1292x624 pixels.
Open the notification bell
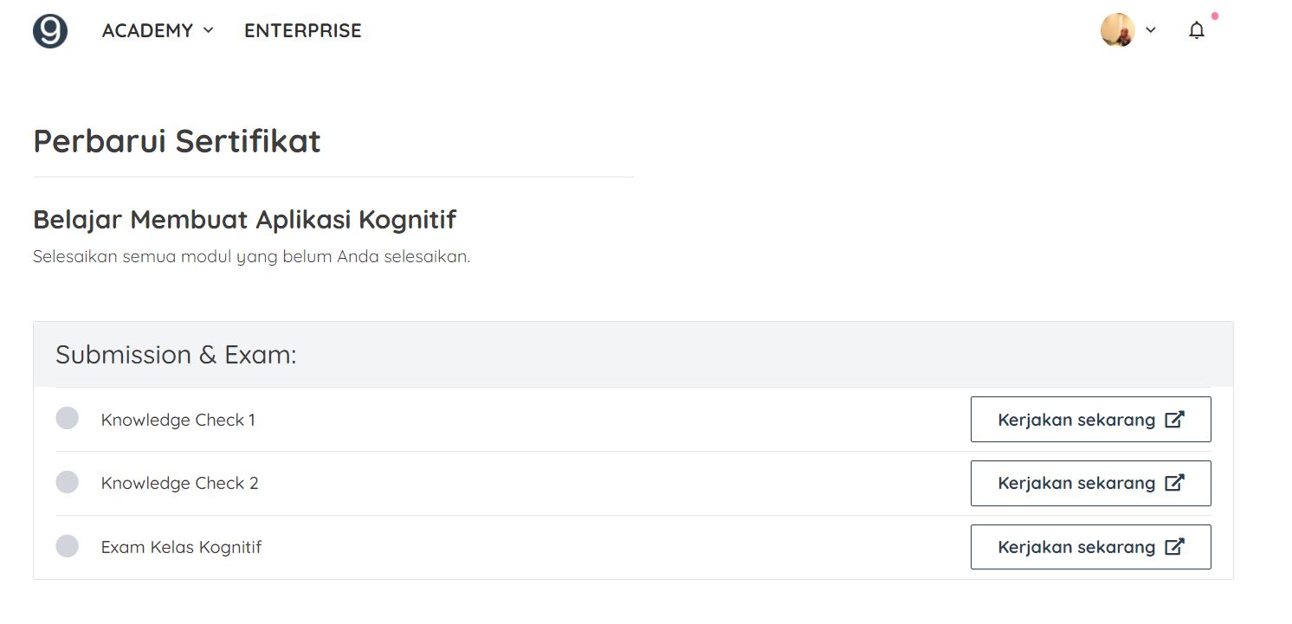(x=1197, y=30)
